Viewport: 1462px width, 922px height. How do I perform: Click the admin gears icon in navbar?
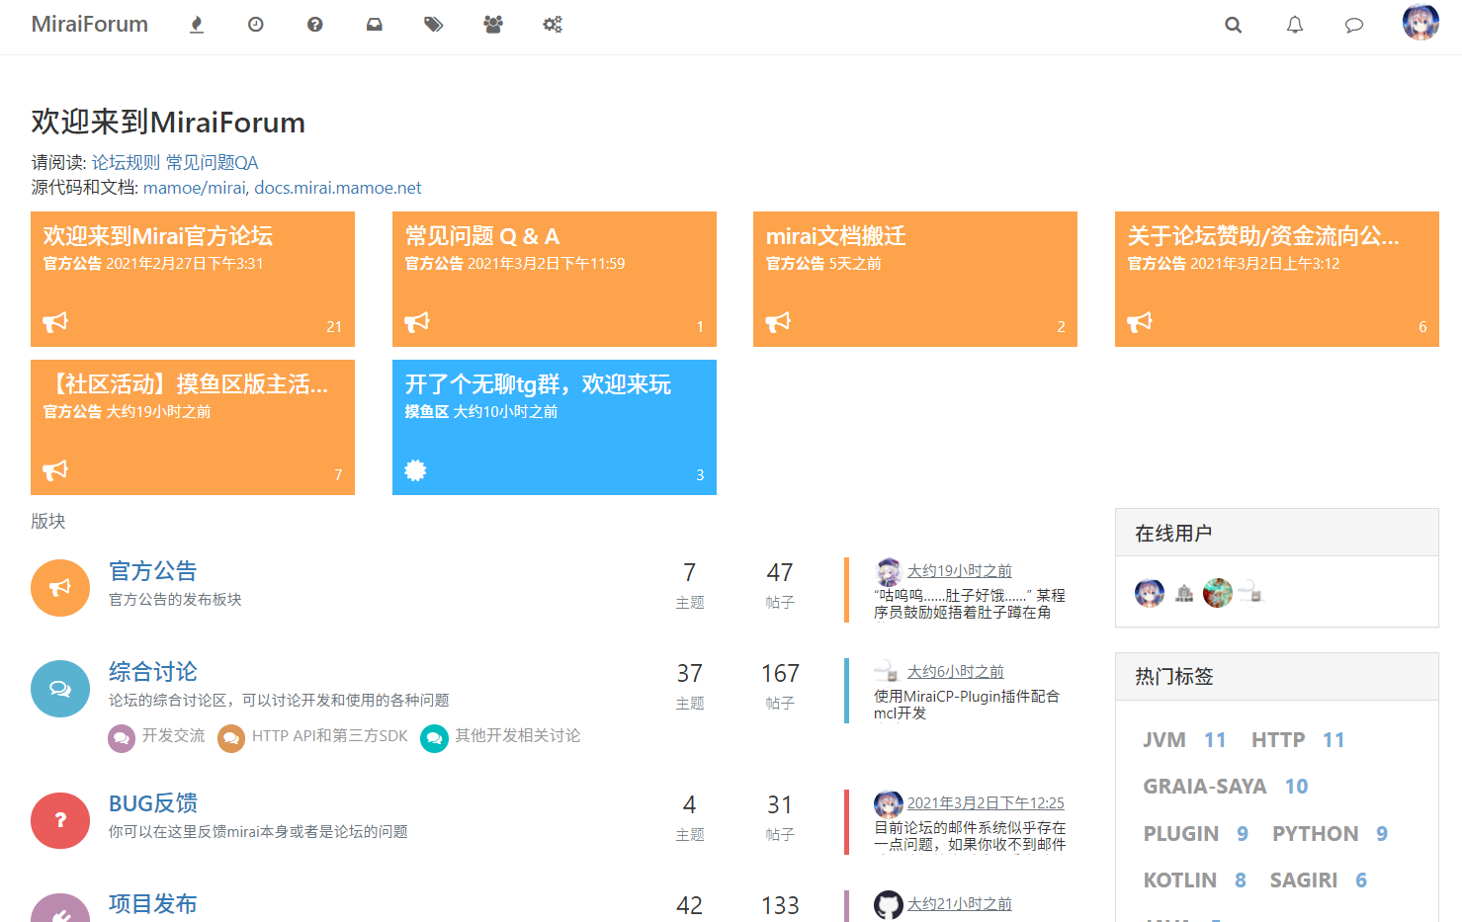click(553, 25)
